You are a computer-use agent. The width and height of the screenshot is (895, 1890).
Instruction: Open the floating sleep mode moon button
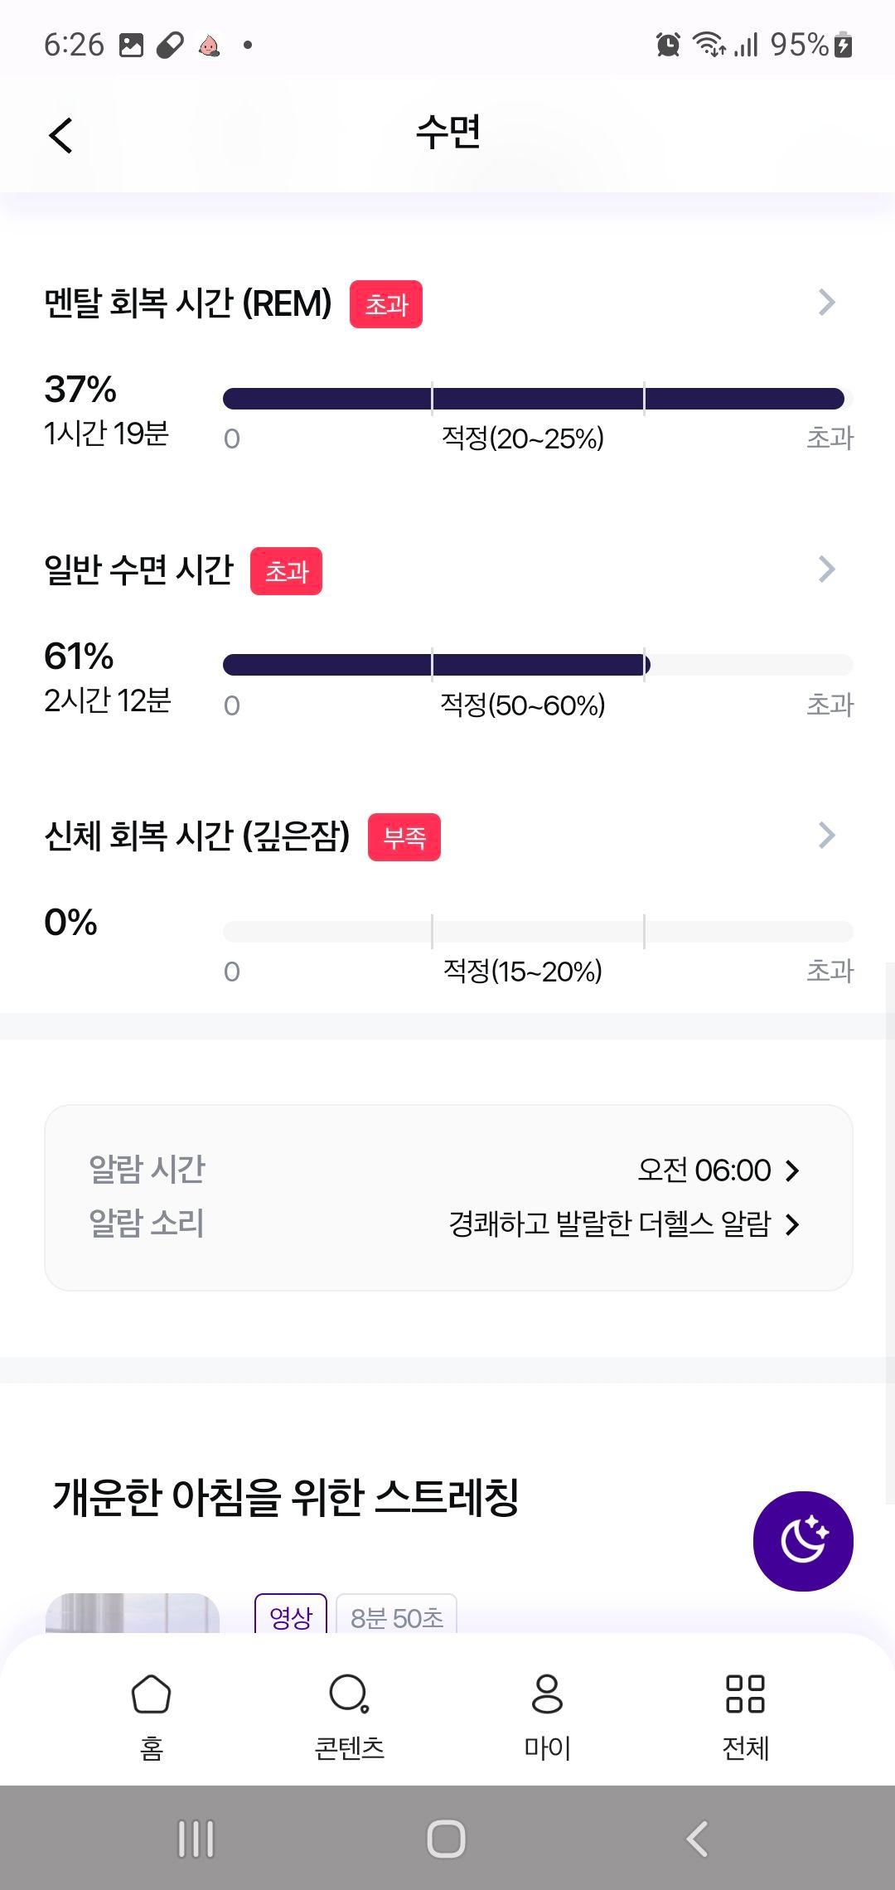pyautogui.click(x=803, y=1540)
